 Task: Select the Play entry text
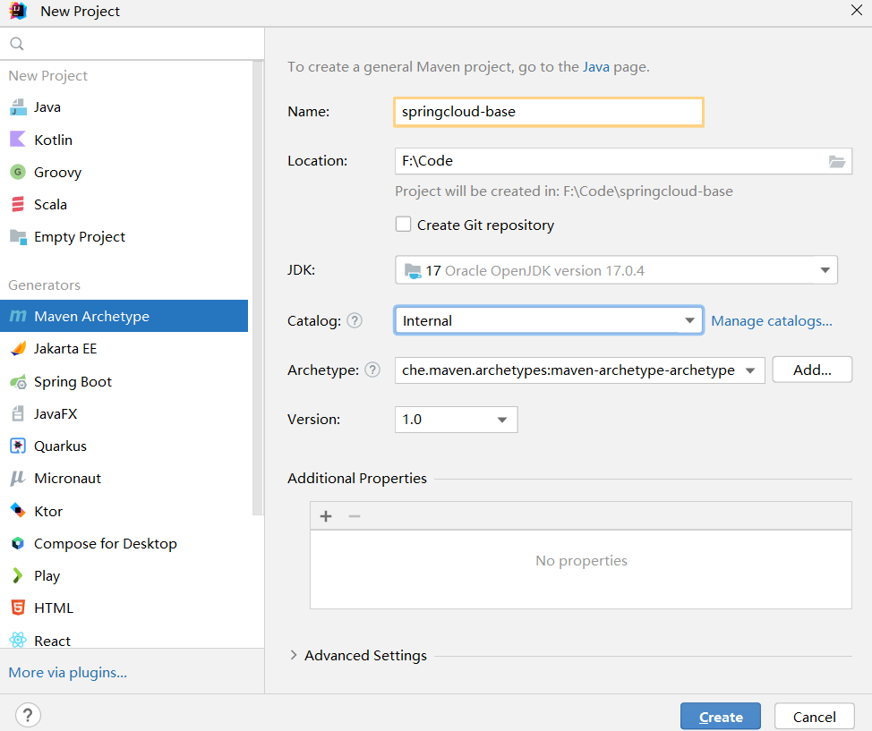click(47, 576)
